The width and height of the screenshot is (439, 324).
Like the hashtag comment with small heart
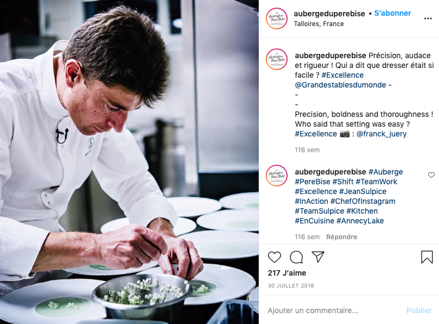(431, 175)
